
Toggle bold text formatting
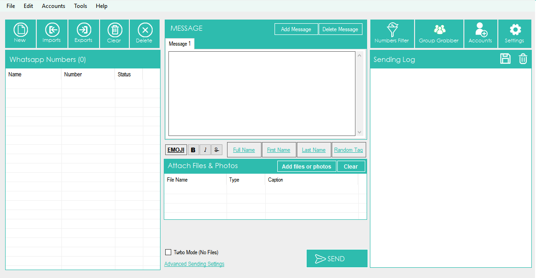[x=193, y=150]
